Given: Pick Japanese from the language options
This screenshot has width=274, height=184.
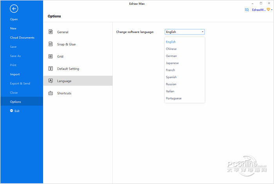Looking at the screenshot, I should point(172,63).
